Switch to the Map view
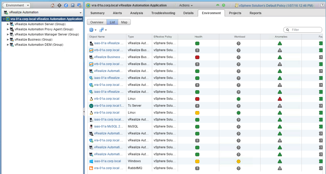The width and height of the screenshot is (326, 174). [124, 22]
